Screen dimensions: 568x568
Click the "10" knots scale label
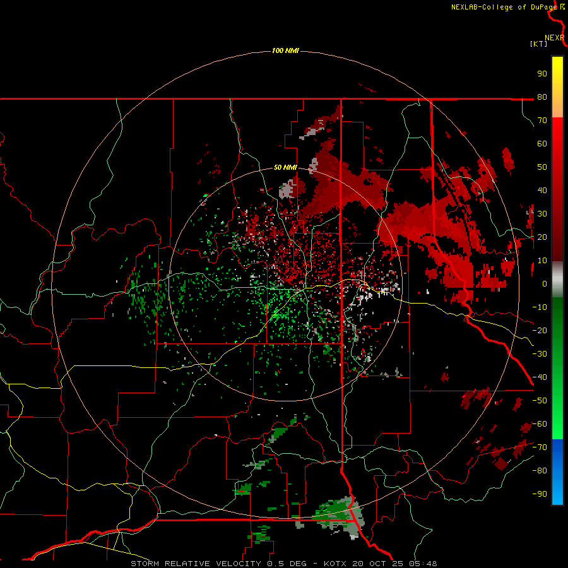click(x=542, y=261)
